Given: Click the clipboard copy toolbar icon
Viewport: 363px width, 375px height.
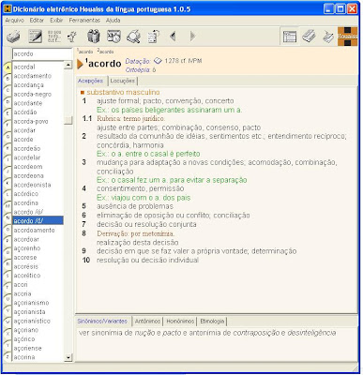Looking at the screenshot, I should pos(154,37).
